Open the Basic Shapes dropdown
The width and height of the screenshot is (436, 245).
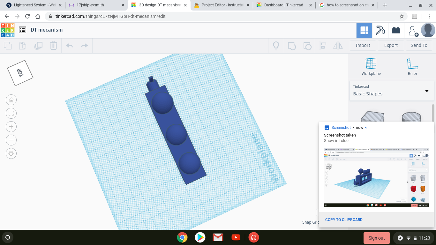(x=392, y=91)
